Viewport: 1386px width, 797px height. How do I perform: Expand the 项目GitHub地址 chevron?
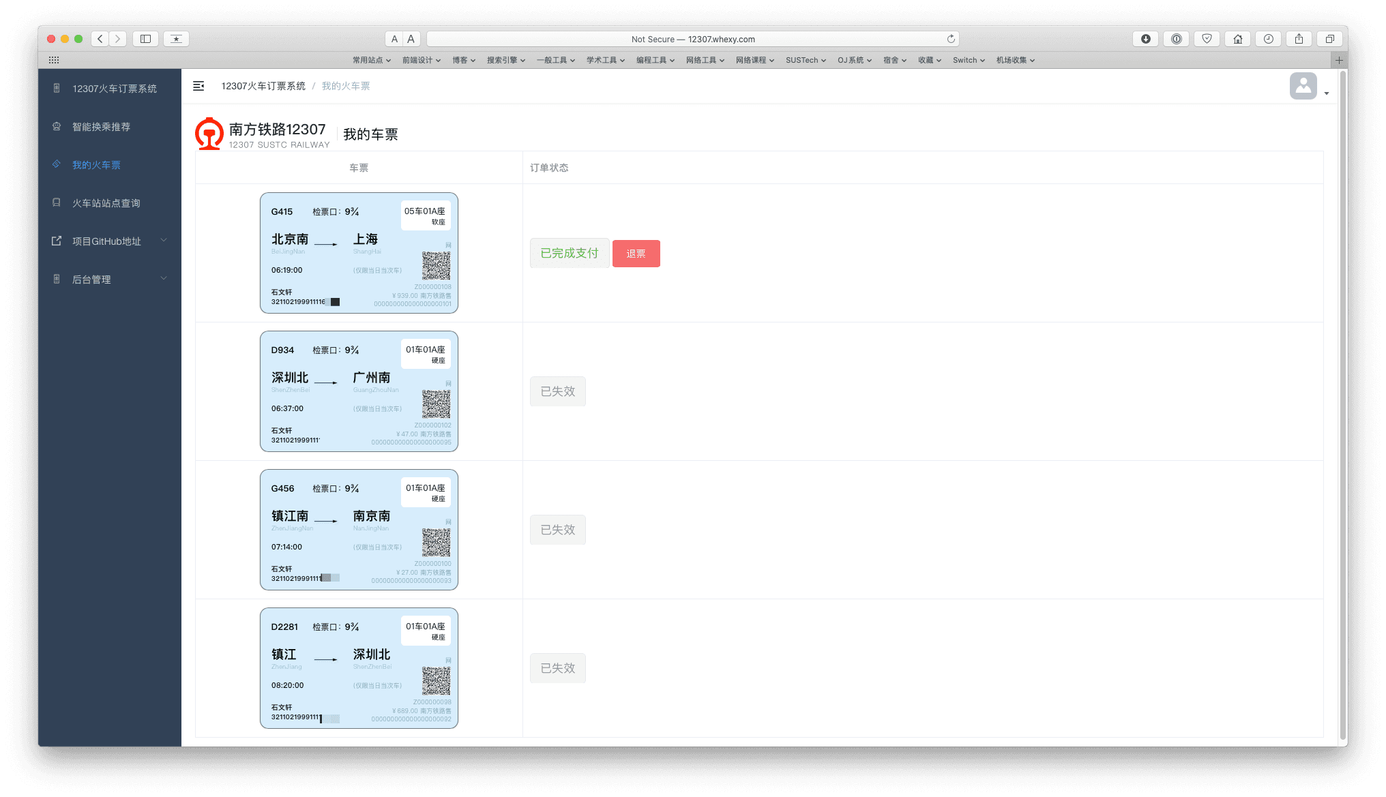(x=164, y=240)
